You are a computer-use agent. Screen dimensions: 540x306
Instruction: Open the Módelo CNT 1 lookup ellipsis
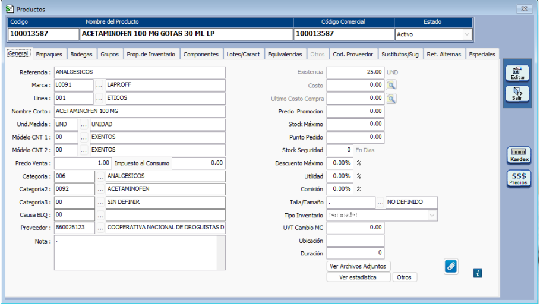click(84, 137)
